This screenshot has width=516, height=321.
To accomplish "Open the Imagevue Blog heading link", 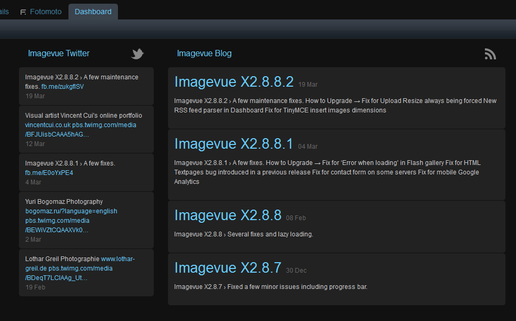I will 204,53.
